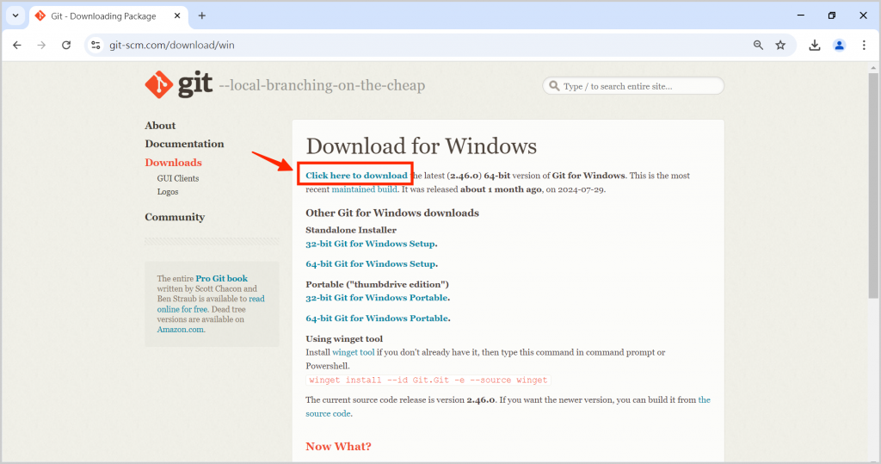The width and height of the screenshot is (881, 464).
Task: Select the Git - Downloading Package tab
Action: [108, 15]
